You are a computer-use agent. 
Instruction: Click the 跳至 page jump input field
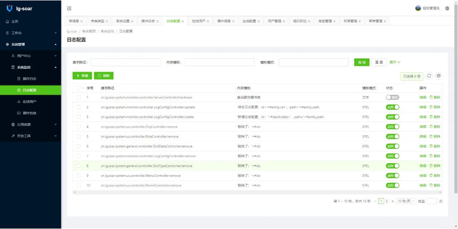(x=432, y=201)
